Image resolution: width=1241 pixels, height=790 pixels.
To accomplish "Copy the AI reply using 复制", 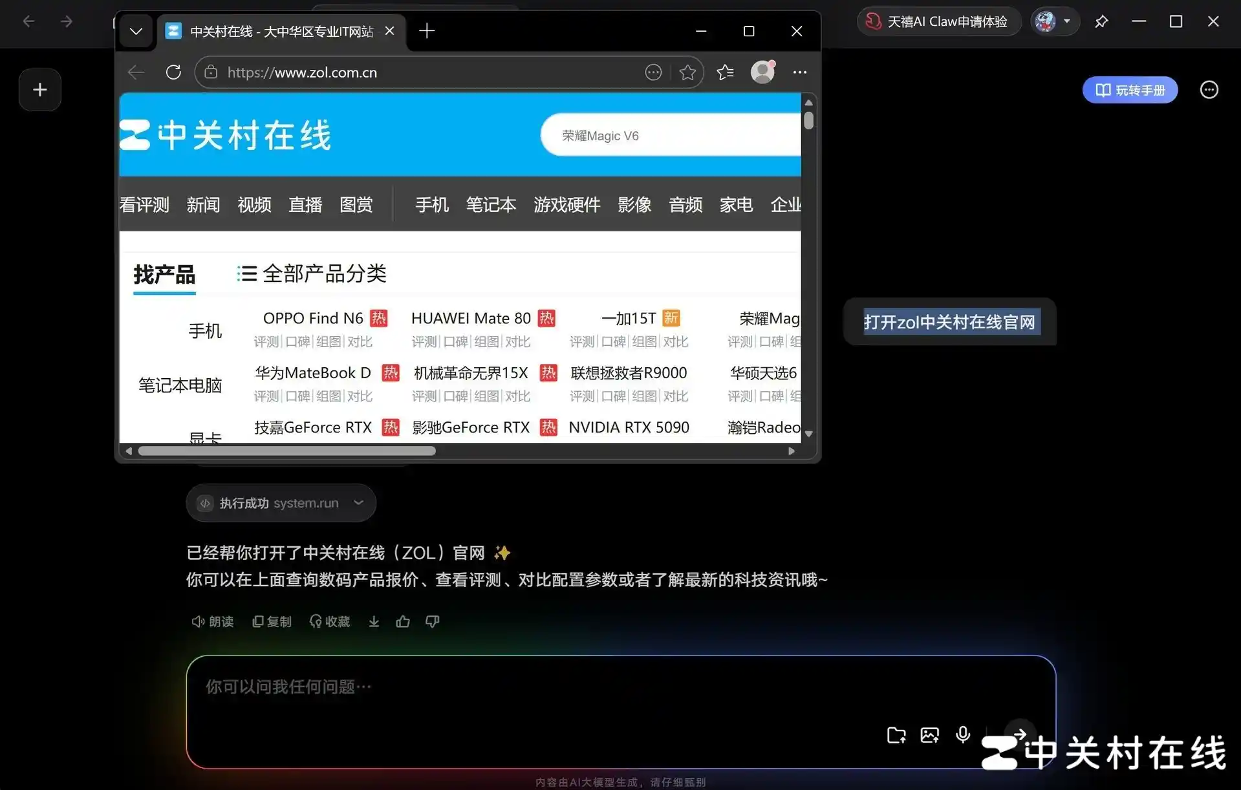I will point(272,621).
